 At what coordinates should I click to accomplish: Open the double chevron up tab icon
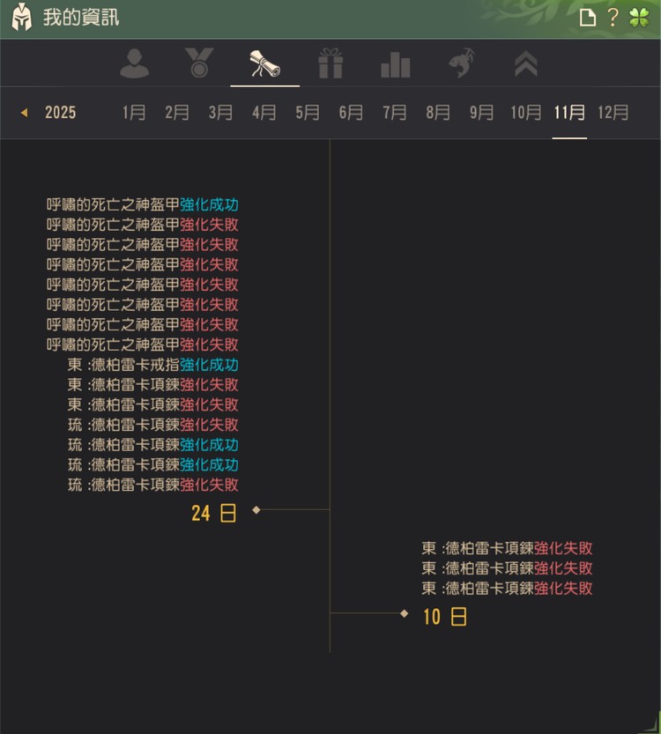click(526, 63)
